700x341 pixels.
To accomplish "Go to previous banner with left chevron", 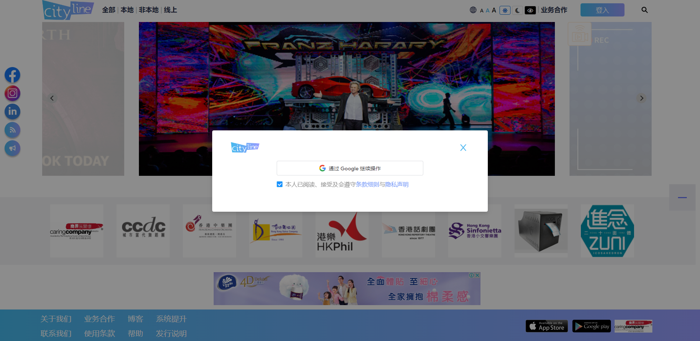I will pos(52,98).
